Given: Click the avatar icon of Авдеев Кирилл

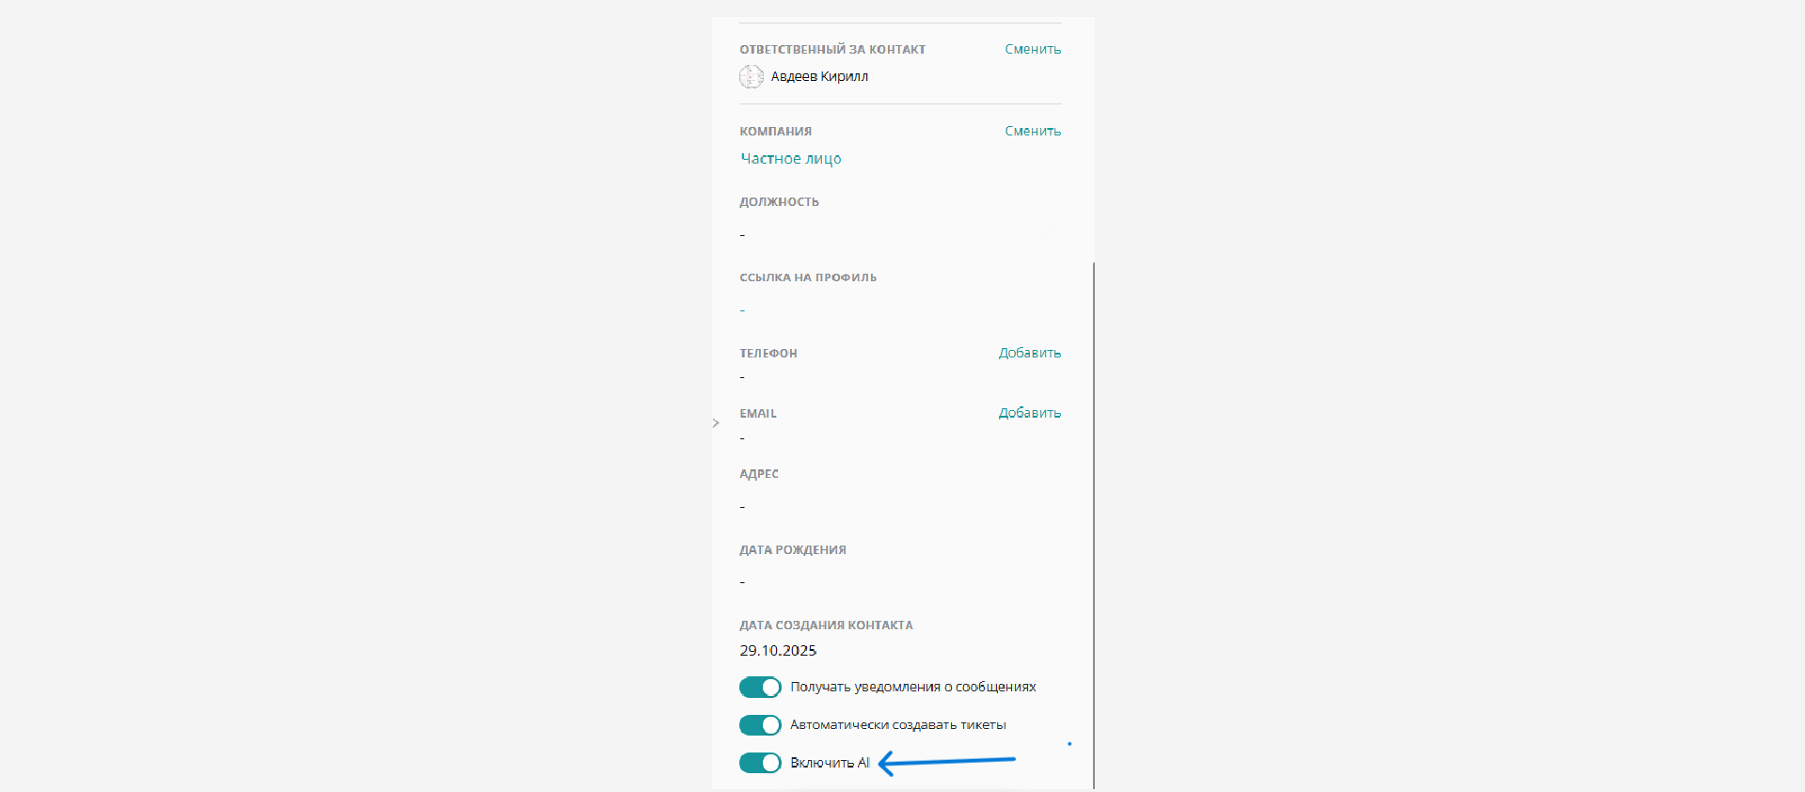Looking at the screenshot, I should [x=751, y=77].
